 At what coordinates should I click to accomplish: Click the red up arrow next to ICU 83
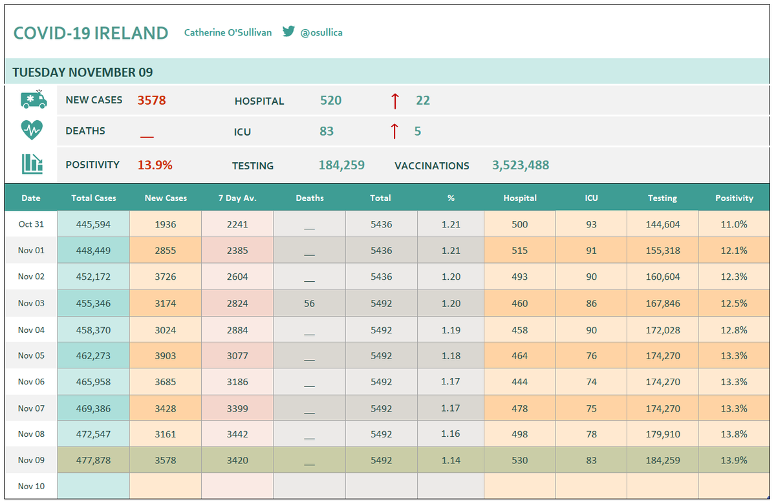(394, 131)
